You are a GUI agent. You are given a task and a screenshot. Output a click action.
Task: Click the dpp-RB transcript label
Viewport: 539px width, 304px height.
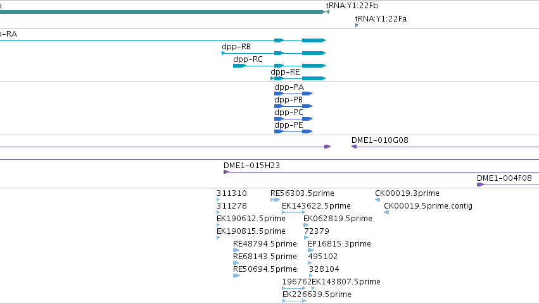(236, 47)
